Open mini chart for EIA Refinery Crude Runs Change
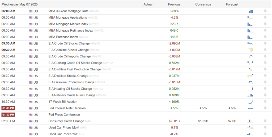The image size is (272, 137). [x=250, y=95]
